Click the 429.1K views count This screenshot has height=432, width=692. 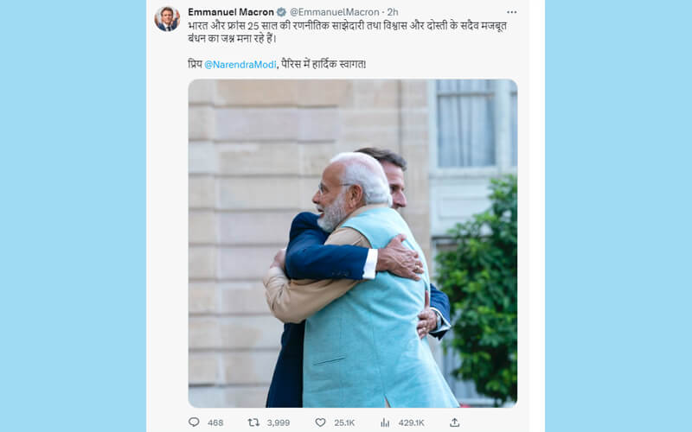pyautogui.click(x=411, y=422)
